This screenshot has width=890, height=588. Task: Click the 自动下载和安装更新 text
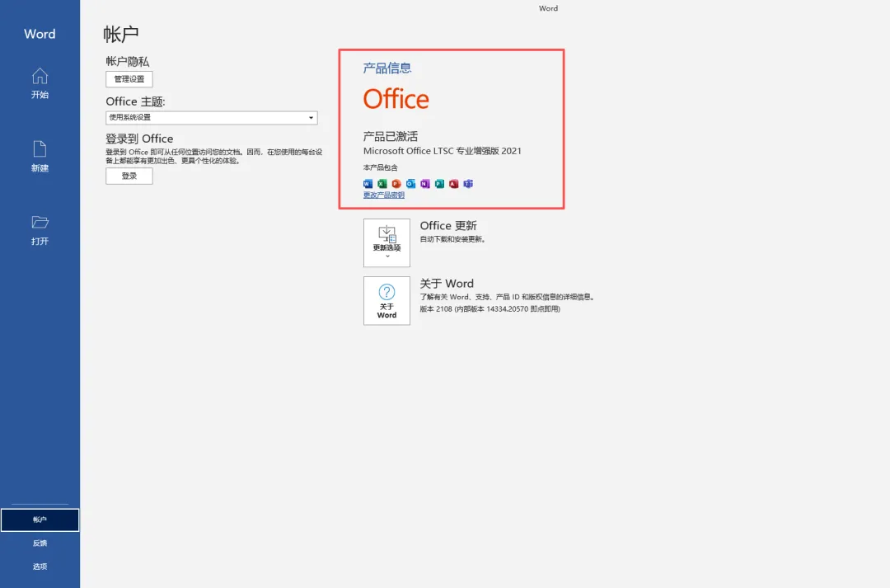point(452,239)
